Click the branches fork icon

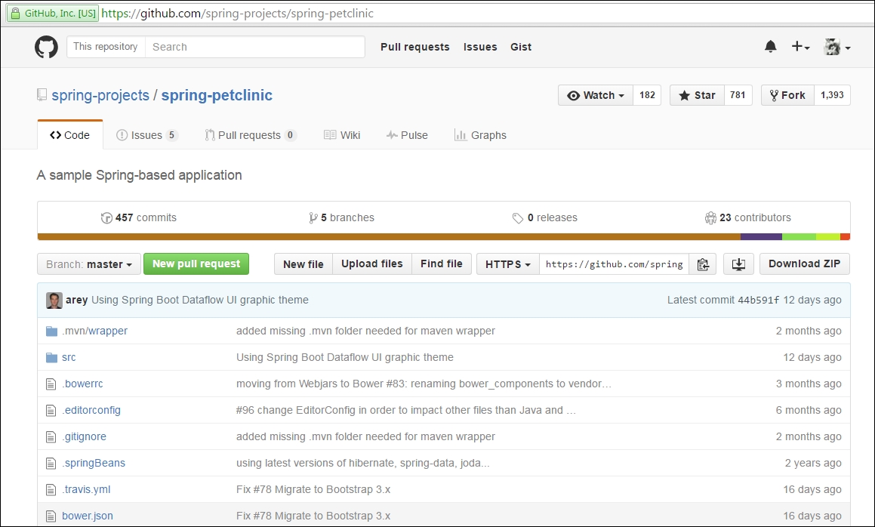coord(313,217)
